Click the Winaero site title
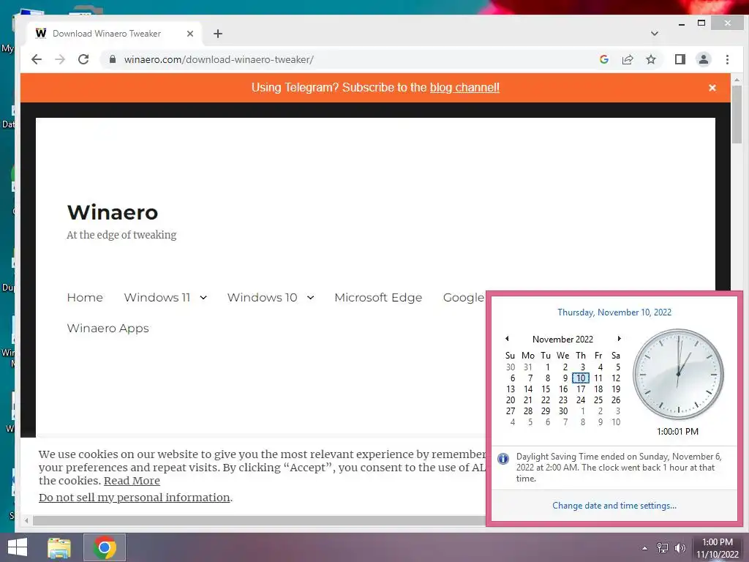The height and width of the screenshot is (562, 749). (x=112, y=212)
